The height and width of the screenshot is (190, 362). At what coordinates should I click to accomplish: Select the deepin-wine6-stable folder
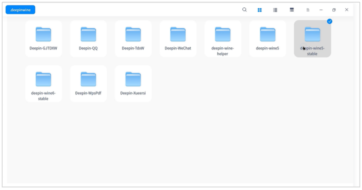click(x=43, y=80)
